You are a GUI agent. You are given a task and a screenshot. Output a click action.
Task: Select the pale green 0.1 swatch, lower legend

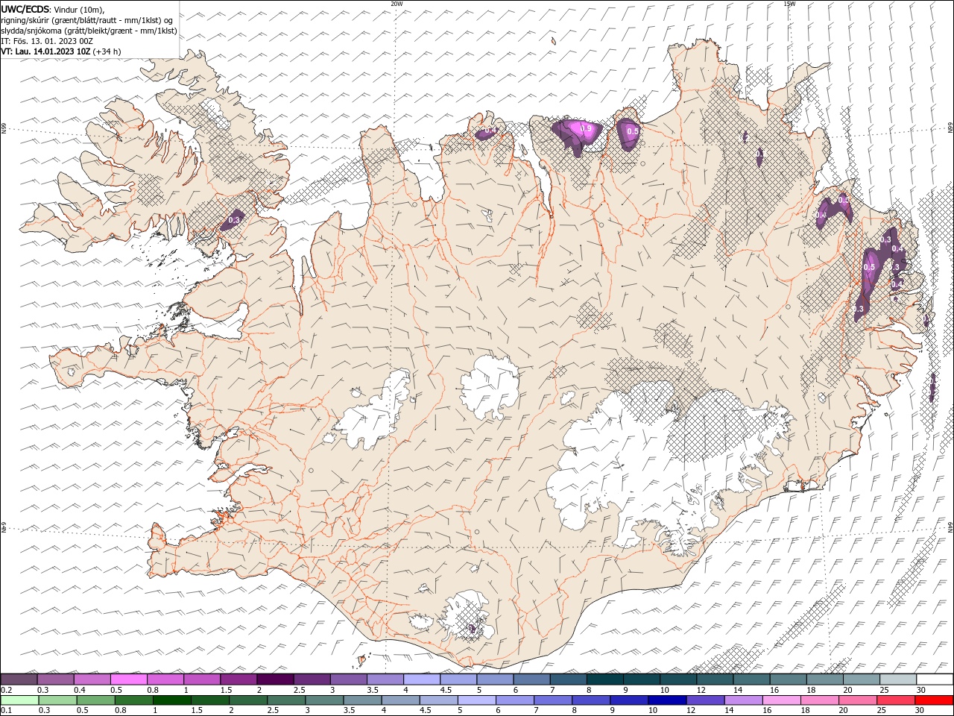coord(19,700)
